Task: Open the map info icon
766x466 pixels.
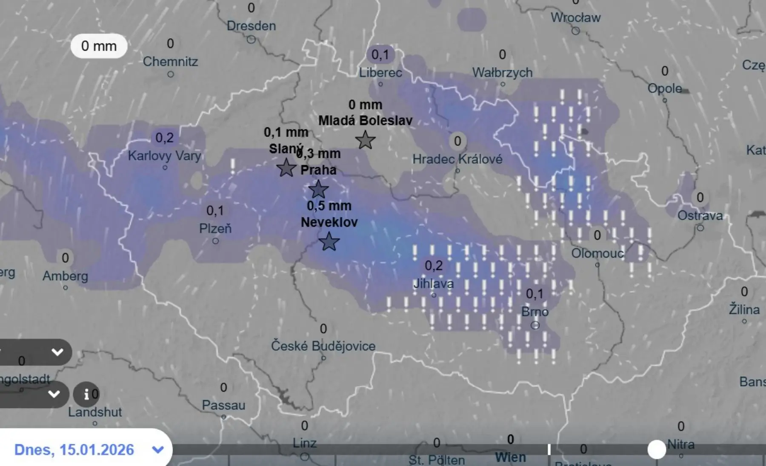Action: 86,395
